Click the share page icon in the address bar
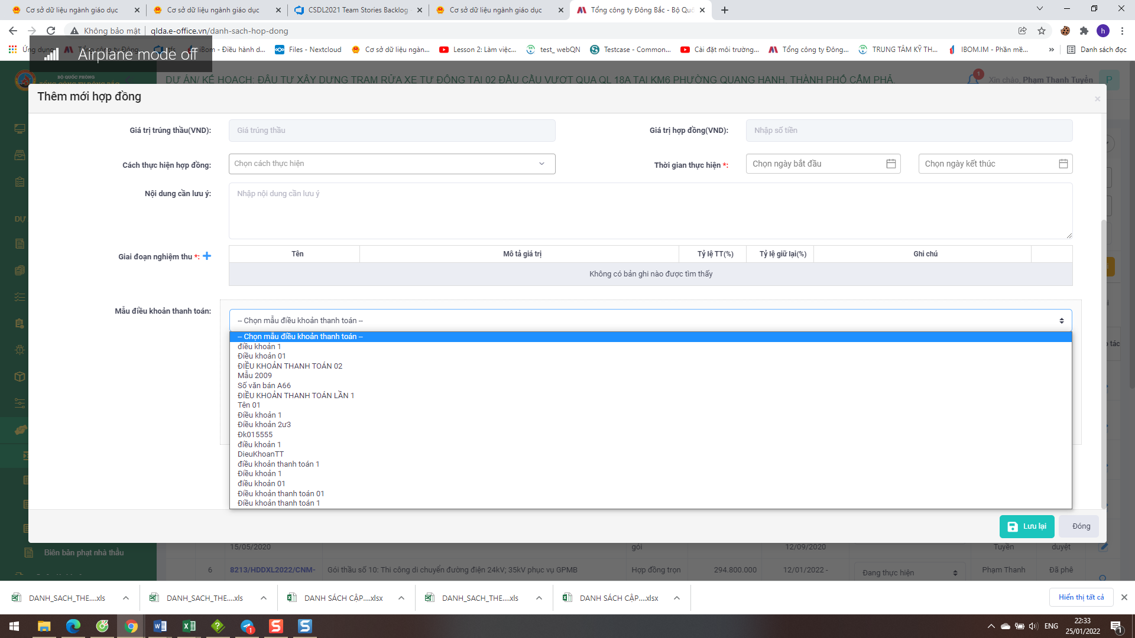 [1022, 31]
